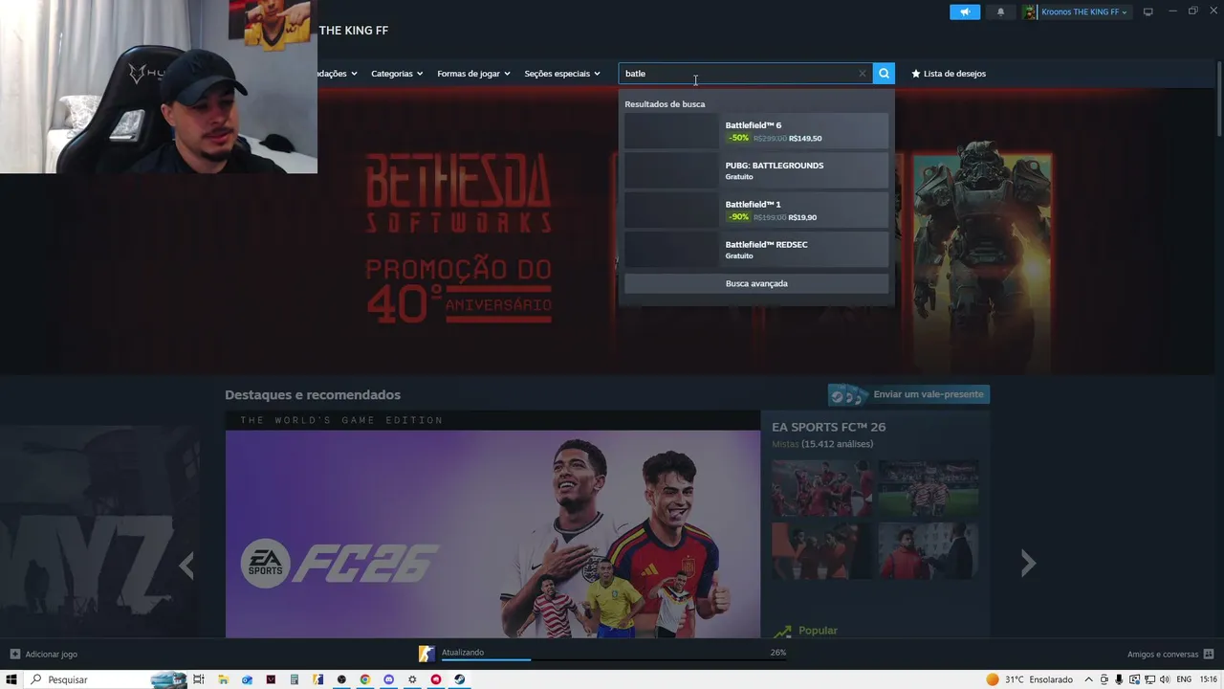
Task: Switch the ENG input language
Action: click(1184, 679)
